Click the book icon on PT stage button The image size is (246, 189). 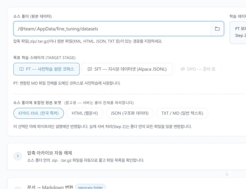[x=21, y=69]
